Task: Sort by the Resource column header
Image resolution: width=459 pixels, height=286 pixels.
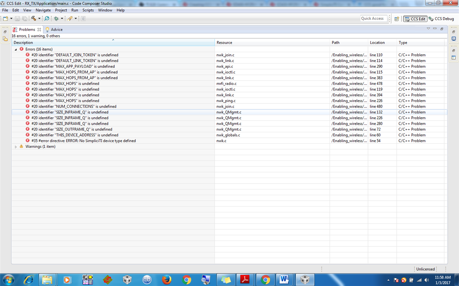Action: click(272, 42)
